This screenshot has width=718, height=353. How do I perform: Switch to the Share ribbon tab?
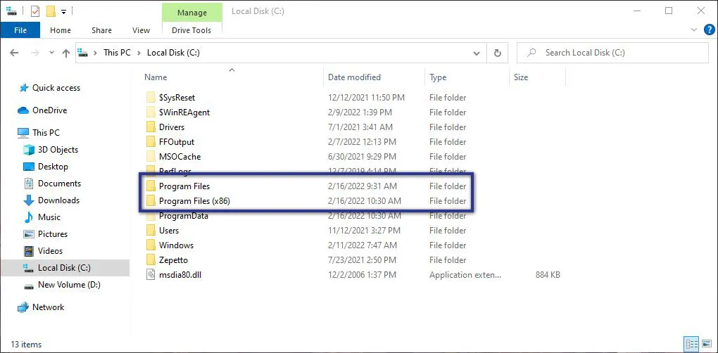101,30
